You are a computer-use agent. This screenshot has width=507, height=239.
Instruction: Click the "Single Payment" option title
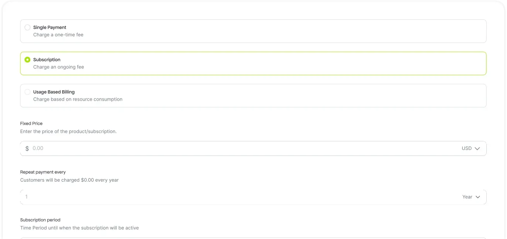pos(50,27)
